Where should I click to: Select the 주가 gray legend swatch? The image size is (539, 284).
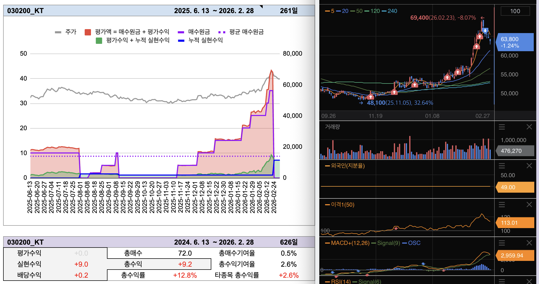58,32
